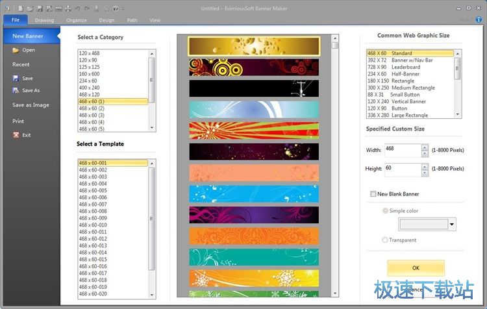
Task: Click the redo arrow in quick toolbar
Action: tap(87, 8)
